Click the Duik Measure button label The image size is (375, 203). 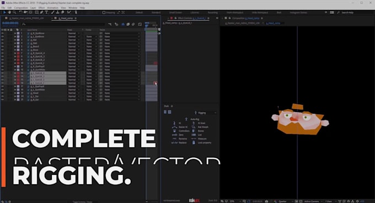(202, 138)
